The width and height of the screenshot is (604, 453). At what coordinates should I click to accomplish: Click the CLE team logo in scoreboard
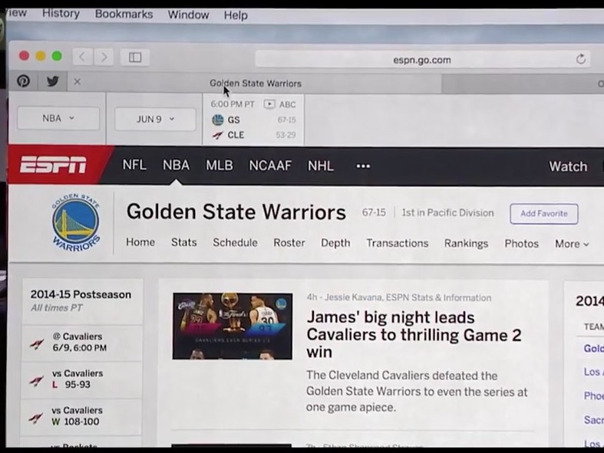[218, 135]
